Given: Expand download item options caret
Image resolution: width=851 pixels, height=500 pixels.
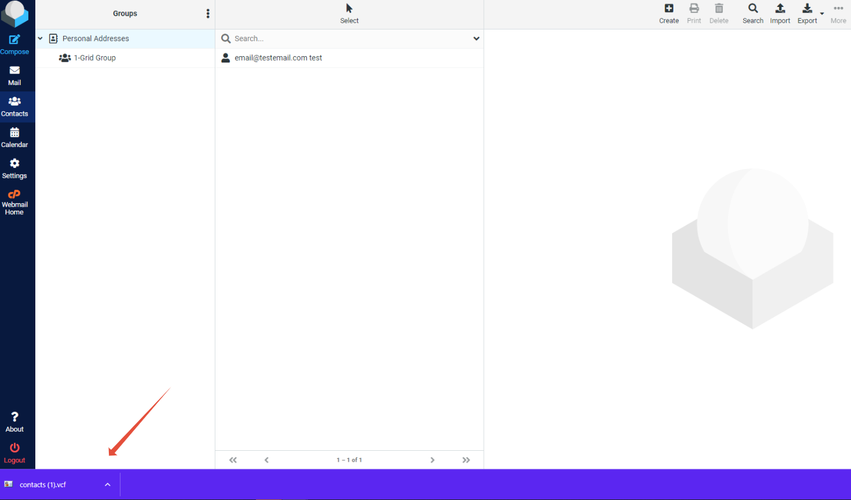Looking at the screenshot, I should 108,485.
